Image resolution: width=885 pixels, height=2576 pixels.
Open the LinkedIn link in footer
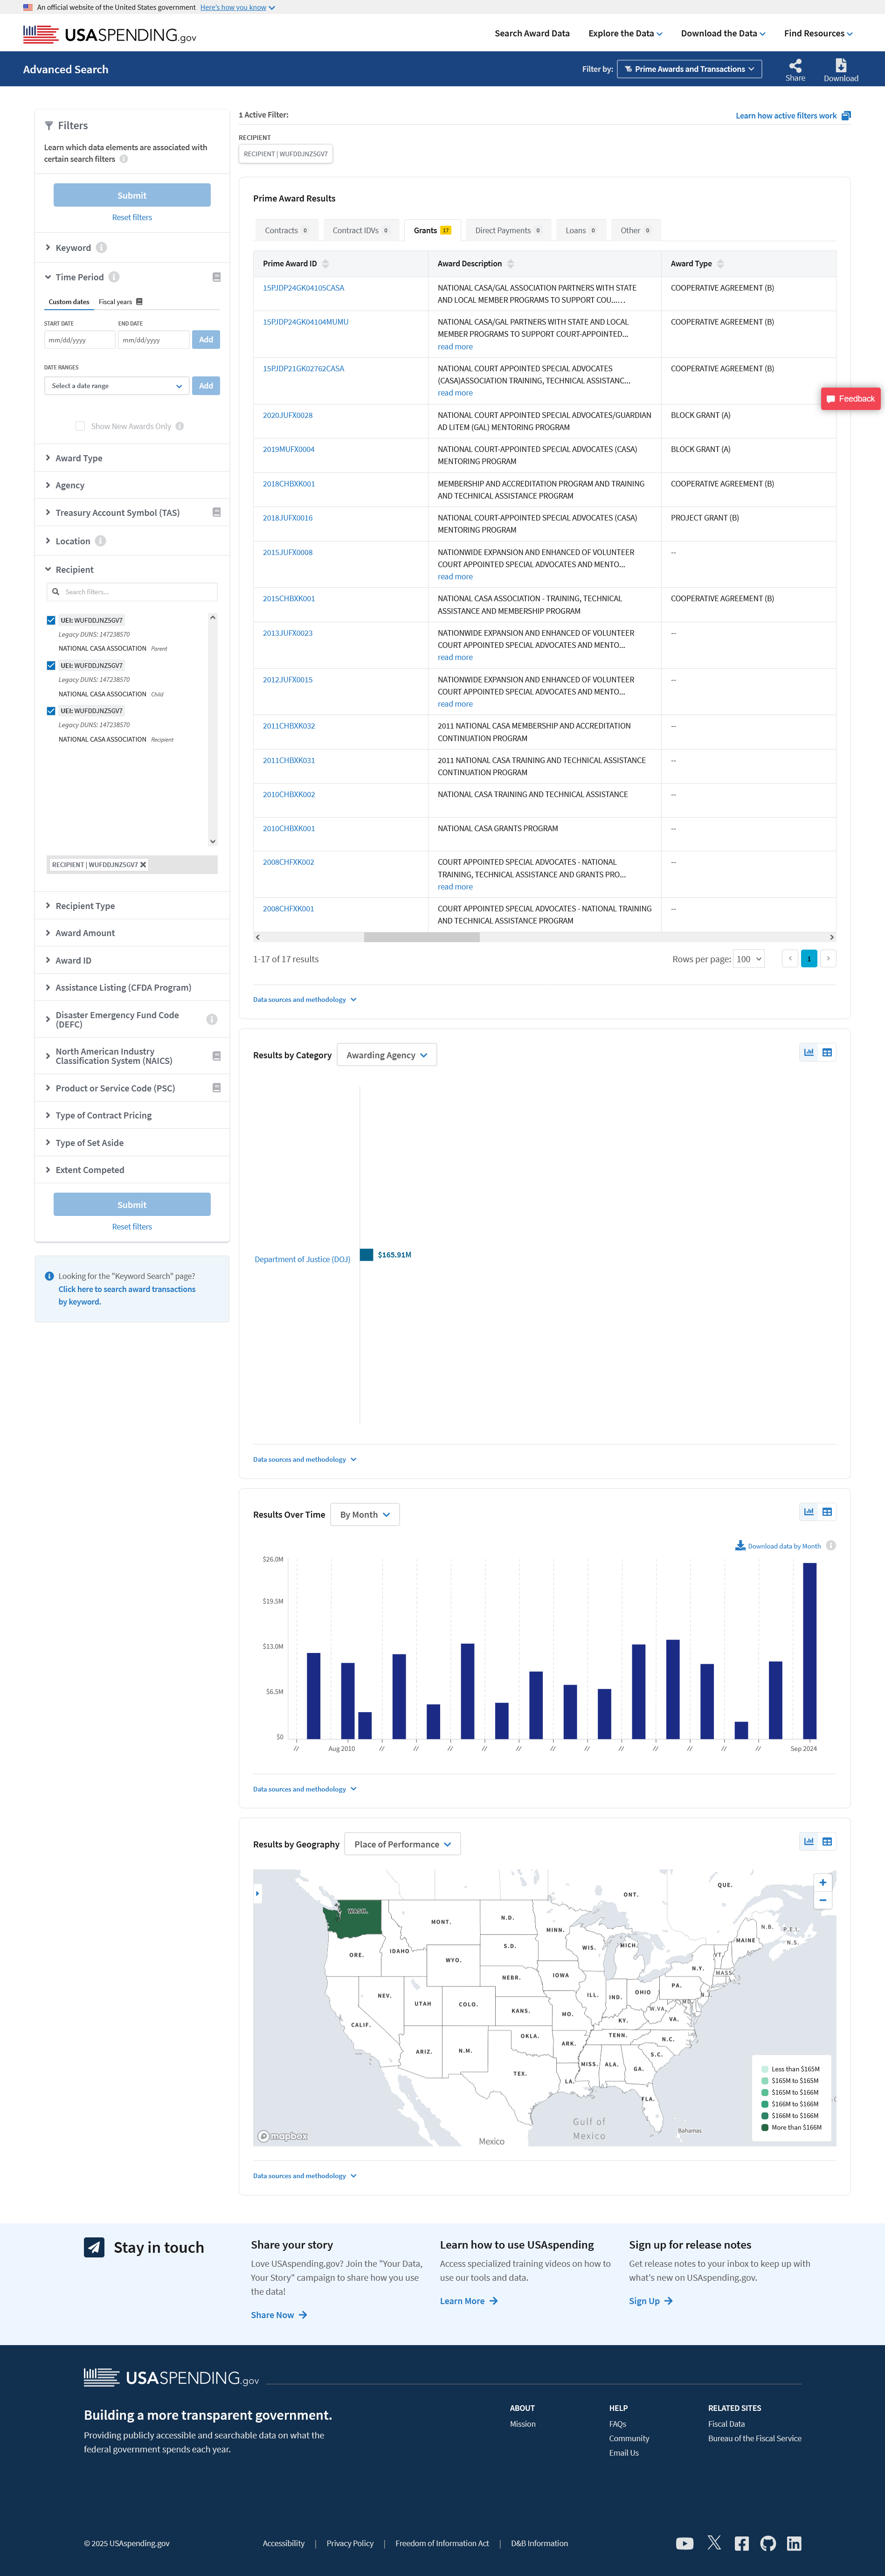[794, 2543]
